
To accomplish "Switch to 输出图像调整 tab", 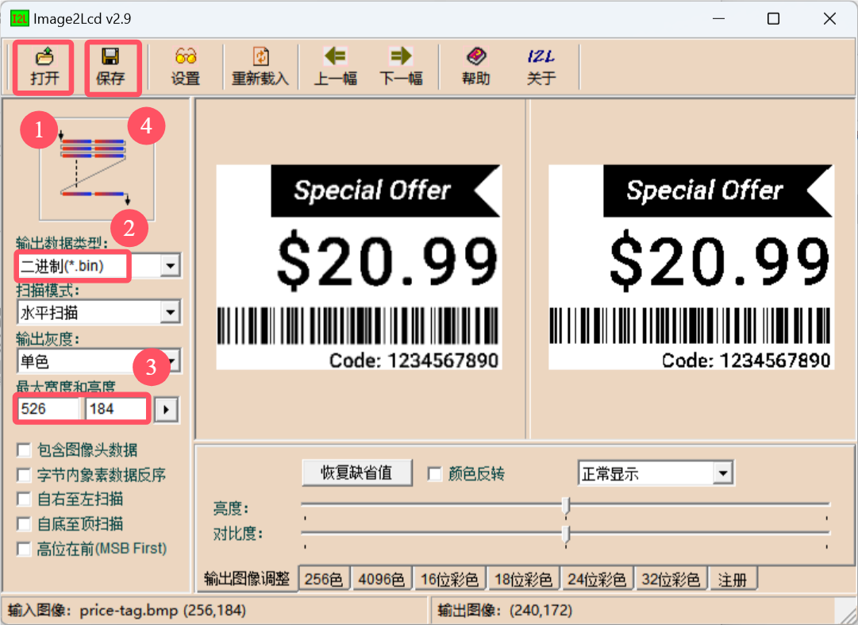I will [x=247, y=579].
